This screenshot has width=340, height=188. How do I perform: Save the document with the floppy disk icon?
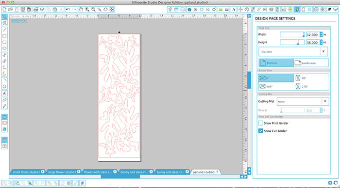[23, 10]
